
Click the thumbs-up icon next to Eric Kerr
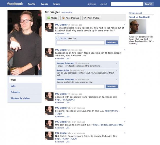click(x=58, y=38)
